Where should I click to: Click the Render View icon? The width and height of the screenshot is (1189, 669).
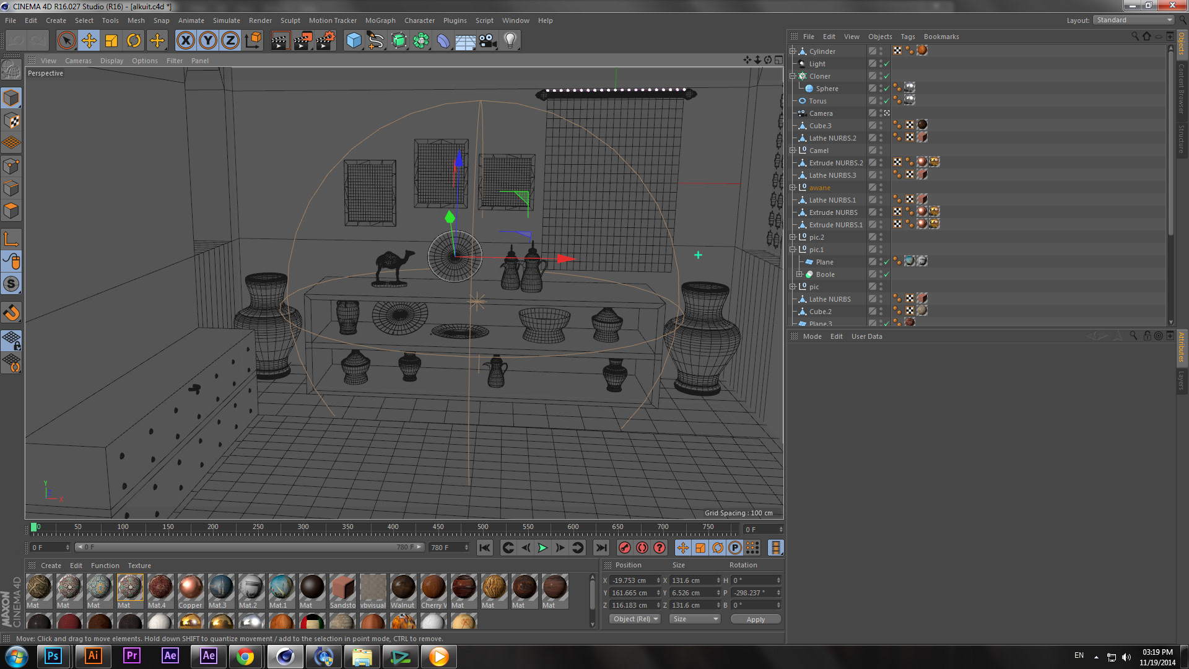[x=280, y=41]
